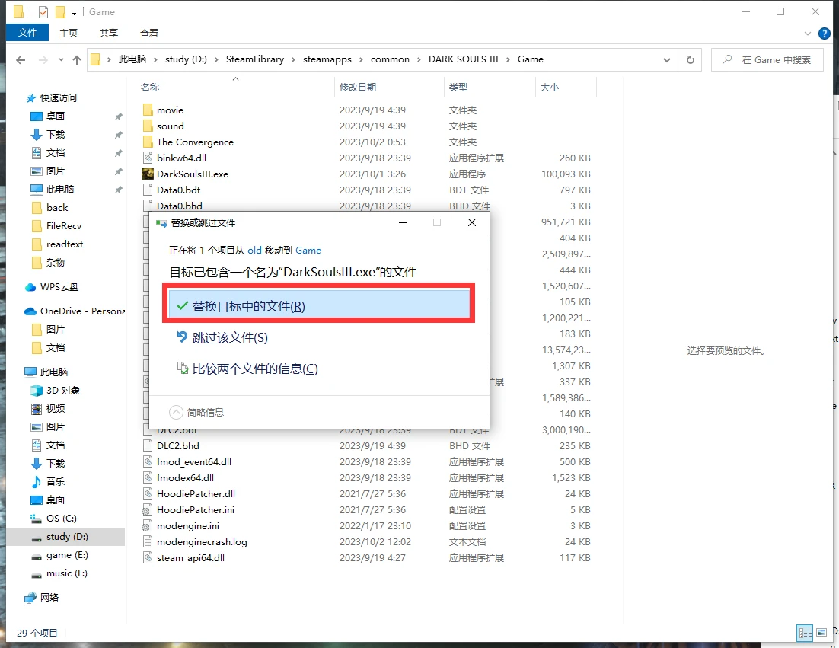The image size is (839, 648).
Task: Minimize the 替换或跳过文件 dialog
Action: (403, 222)
